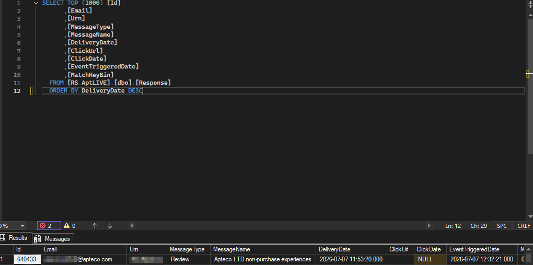Click the cell with Id 640433

(27, 259)
